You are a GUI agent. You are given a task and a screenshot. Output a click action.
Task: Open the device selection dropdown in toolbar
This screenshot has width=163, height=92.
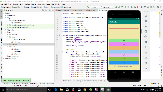point(107,7)
